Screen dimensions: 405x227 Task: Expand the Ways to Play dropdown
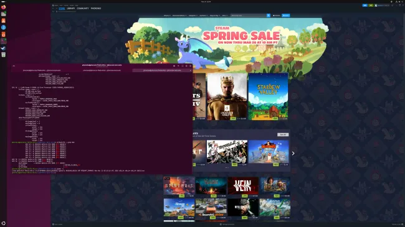click(x=214, y=16)
